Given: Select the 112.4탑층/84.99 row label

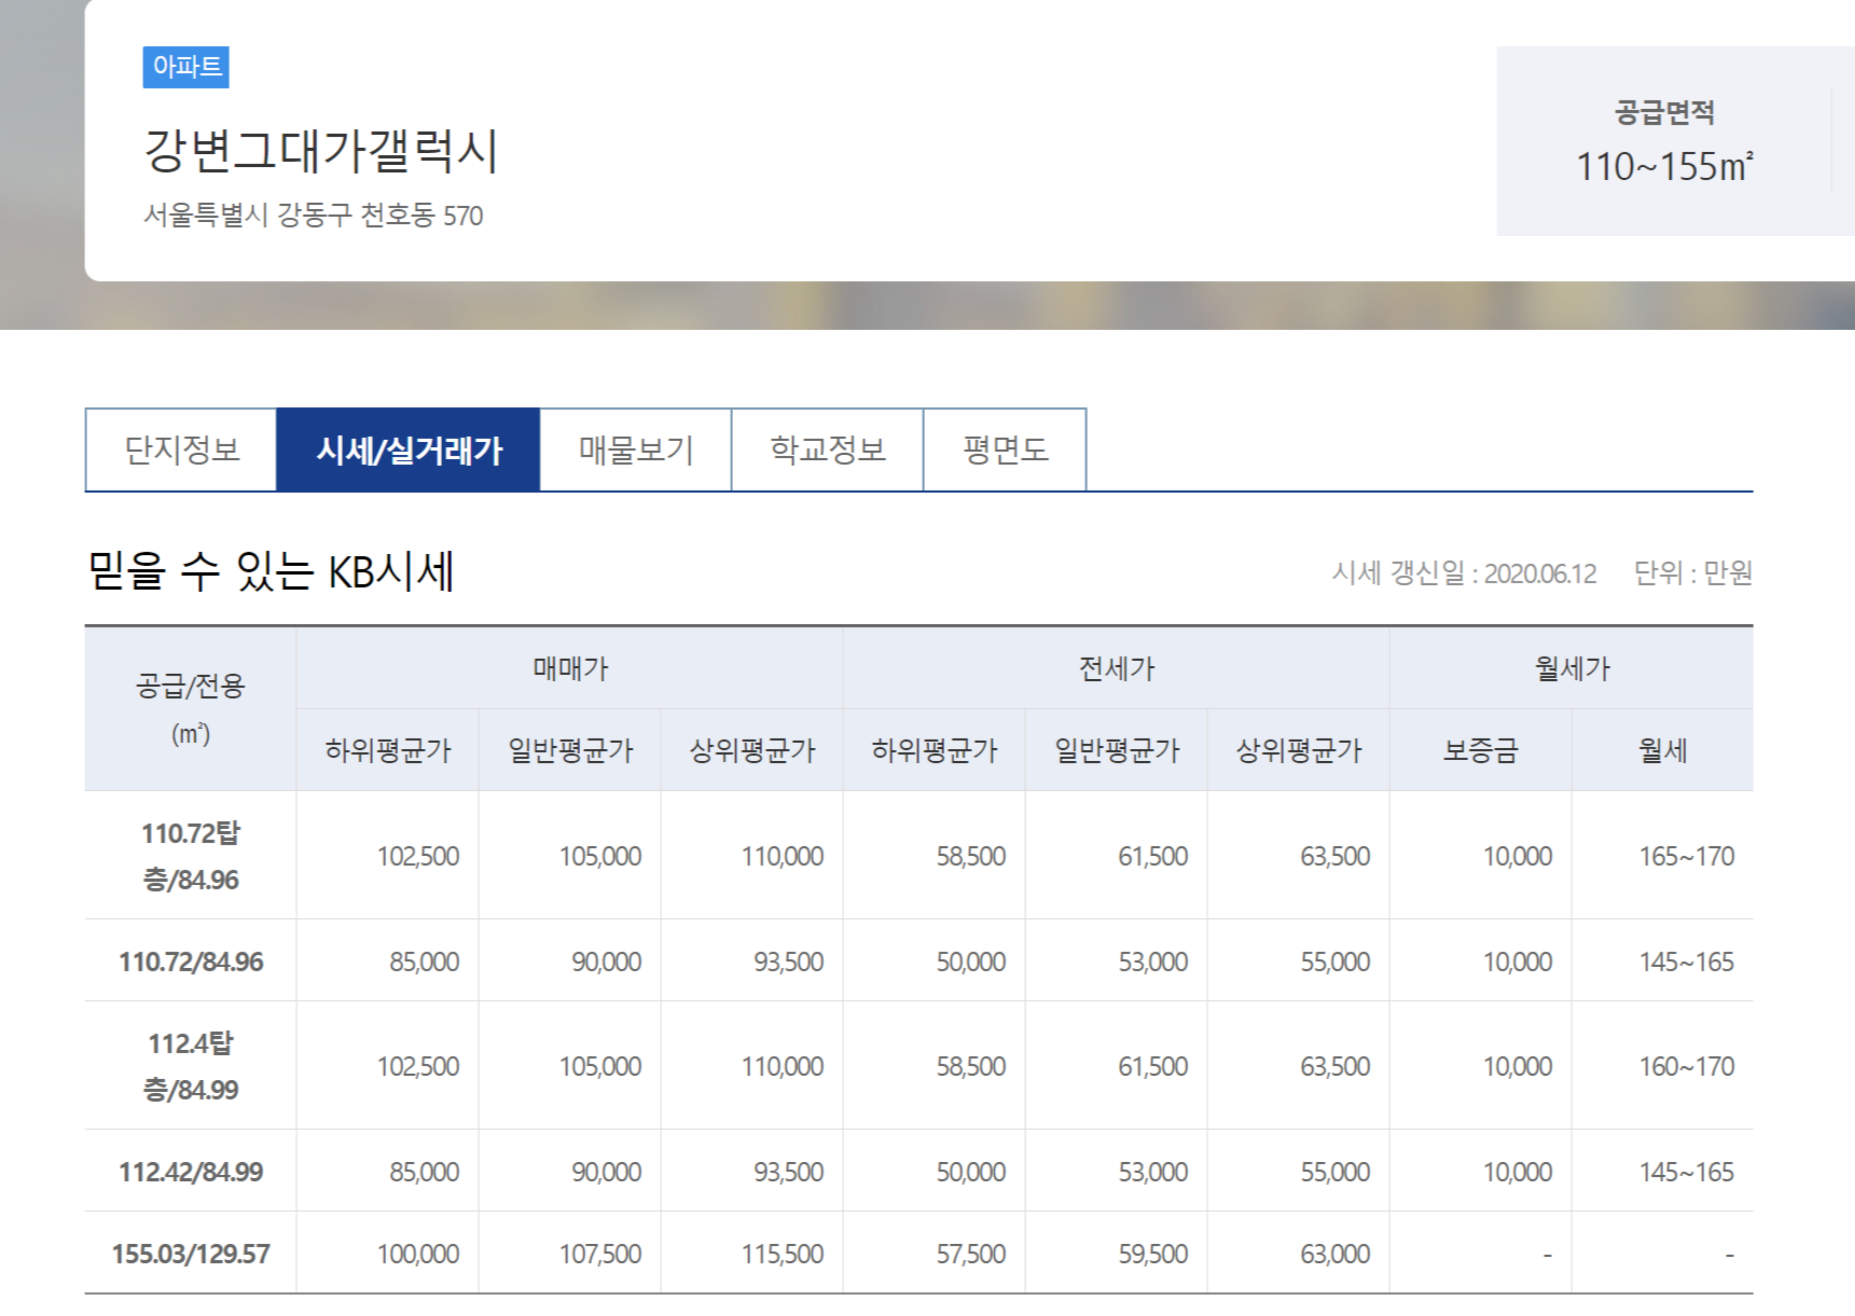Looking at the screenshot, I should point(191,1065).
